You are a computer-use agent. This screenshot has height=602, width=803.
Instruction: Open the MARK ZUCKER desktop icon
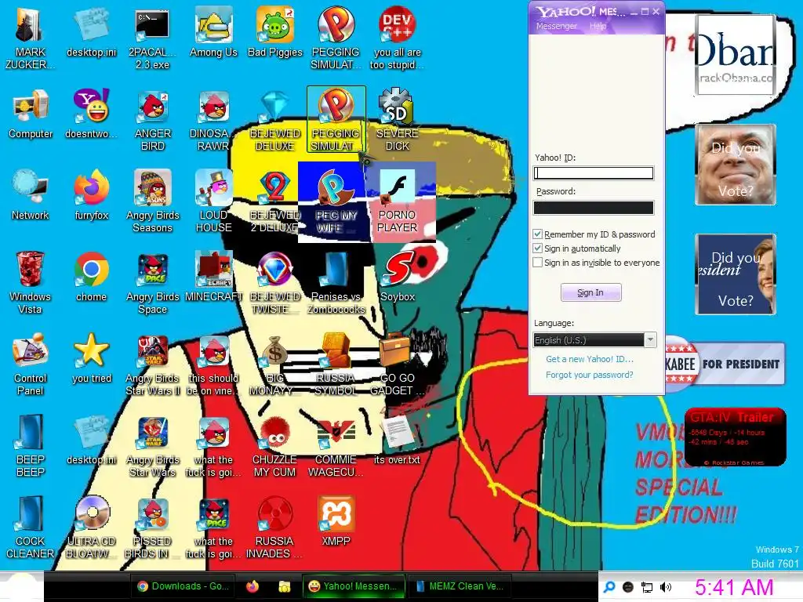point(30,38)
